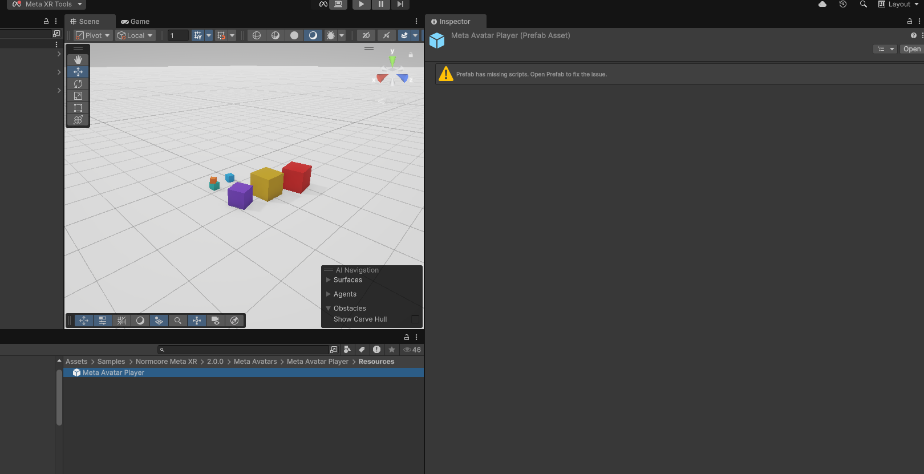The image size is (924, 474).
Task: Select the Rect transform tool
Action: [78, 108]
